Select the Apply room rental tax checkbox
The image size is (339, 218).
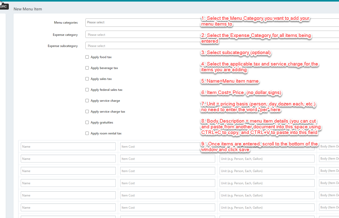pos(87,133)
